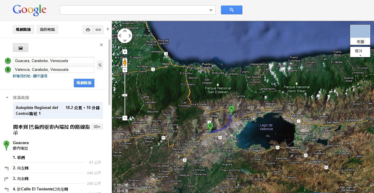Open the search box dropdown arrow
The width and height of the screenshot is (374, 193).
[x=211, y=10]
